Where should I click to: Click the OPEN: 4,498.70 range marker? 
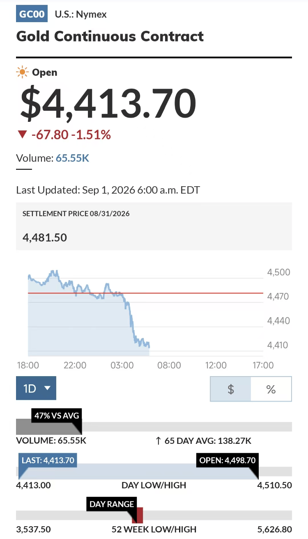228,460
